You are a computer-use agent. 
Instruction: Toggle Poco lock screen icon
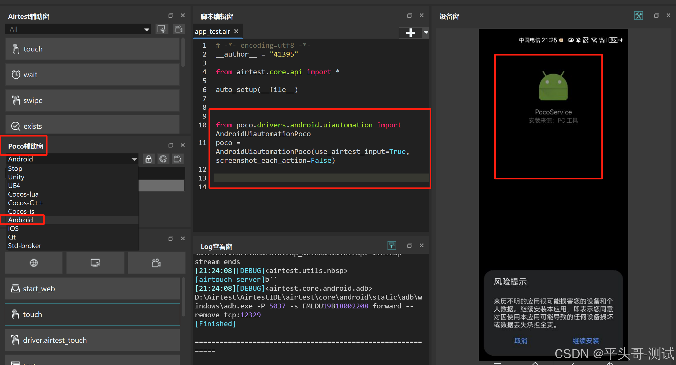click(148, 159)
